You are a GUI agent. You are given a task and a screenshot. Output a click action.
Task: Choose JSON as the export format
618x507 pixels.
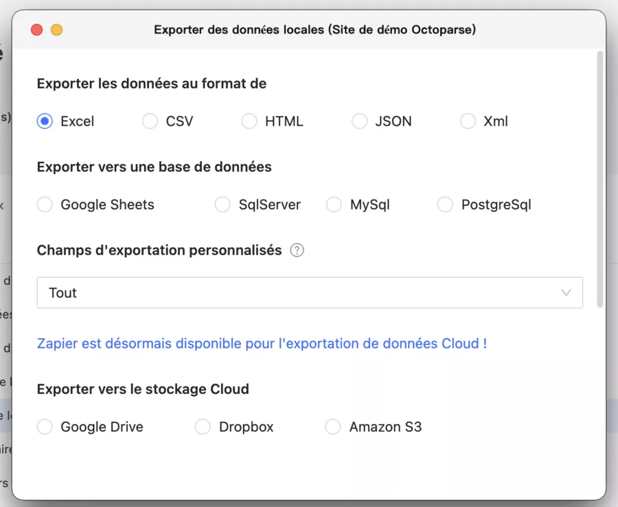point(359,121)
